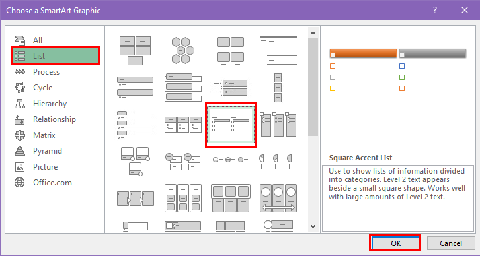Pick the narrow Varying Width List stacked layout
This screenshot has width=480, height=256.
click(x=278, y=87)
